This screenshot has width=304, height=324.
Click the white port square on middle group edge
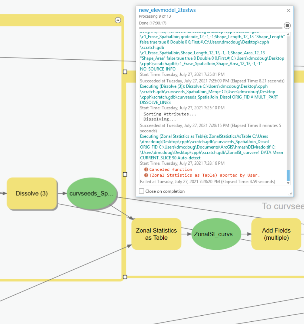125,174
